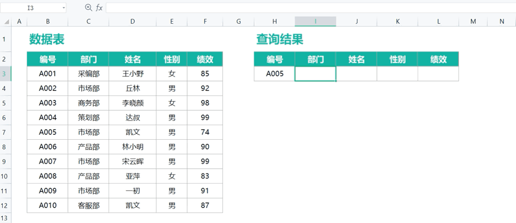The image size is (516, 223).
Task: Select cell A001
Action: 48,74
